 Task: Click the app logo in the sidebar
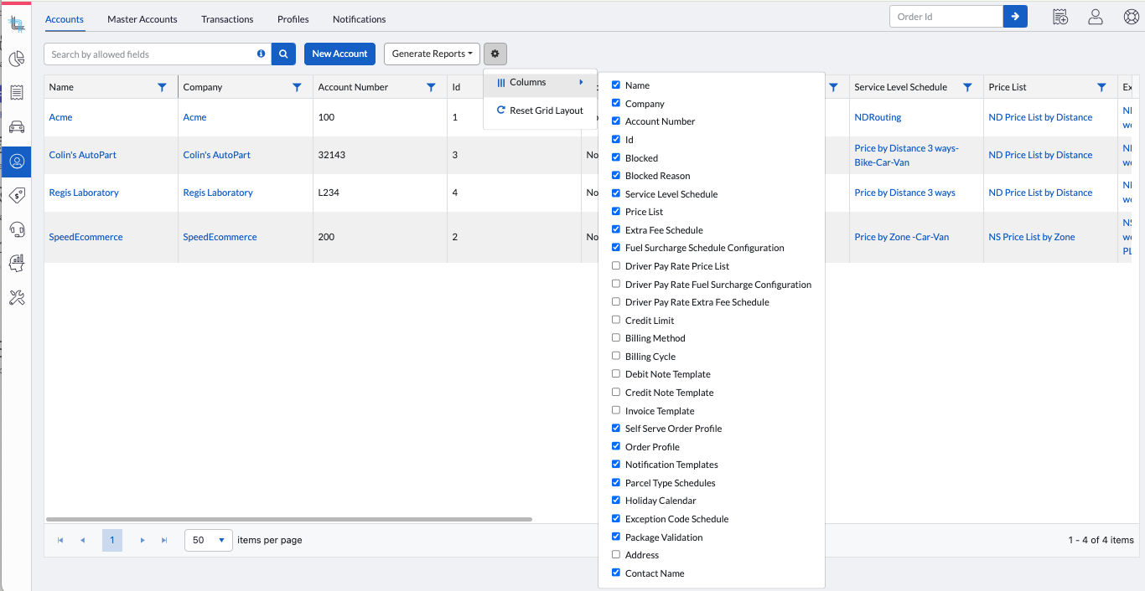(x=16, y=25)
